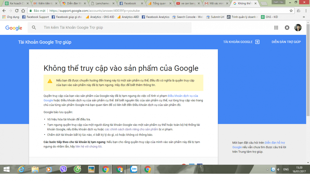The image size is (310, 181).
Task: Reload the page with the refresh icon
Action: tap(17, 11)
